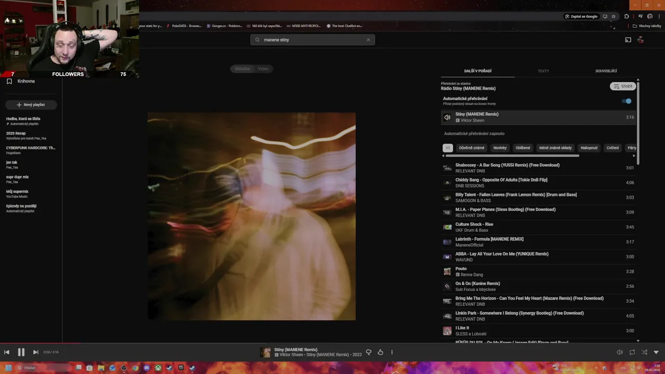Open the cast to device icon

coord(628,40)
